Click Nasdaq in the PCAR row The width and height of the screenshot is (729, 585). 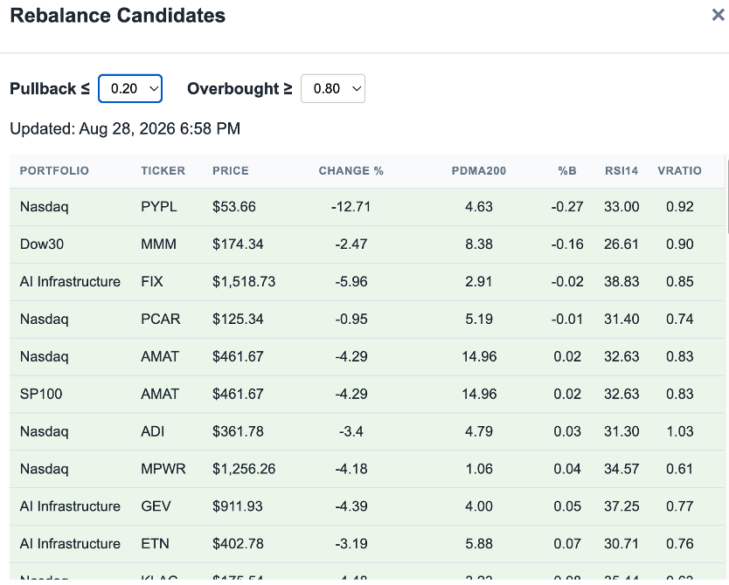(x=45, y=319)
